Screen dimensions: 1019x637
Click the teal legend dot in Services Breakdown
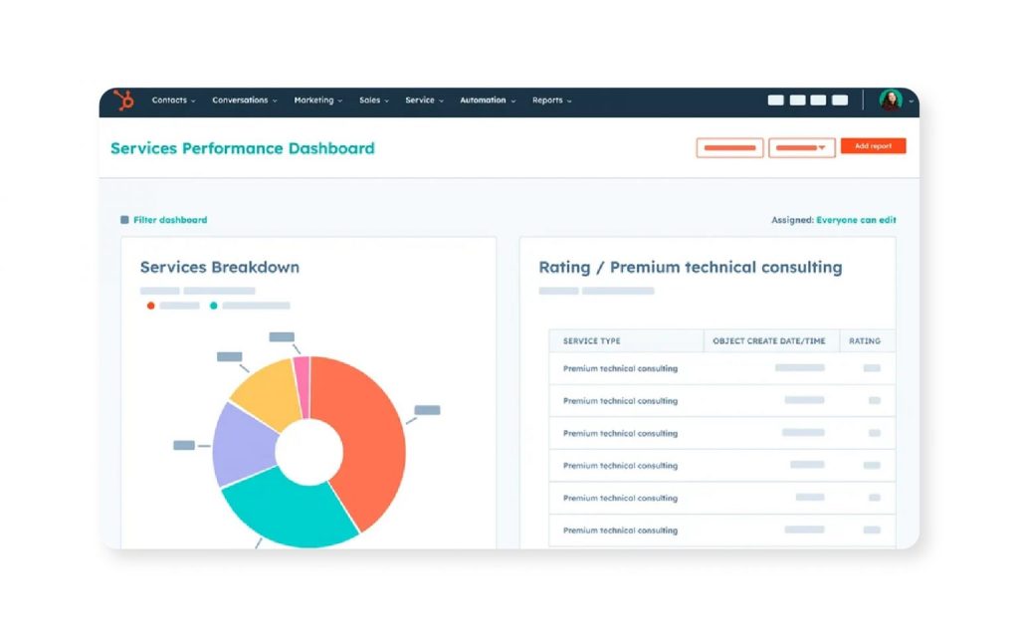(214, 306)
